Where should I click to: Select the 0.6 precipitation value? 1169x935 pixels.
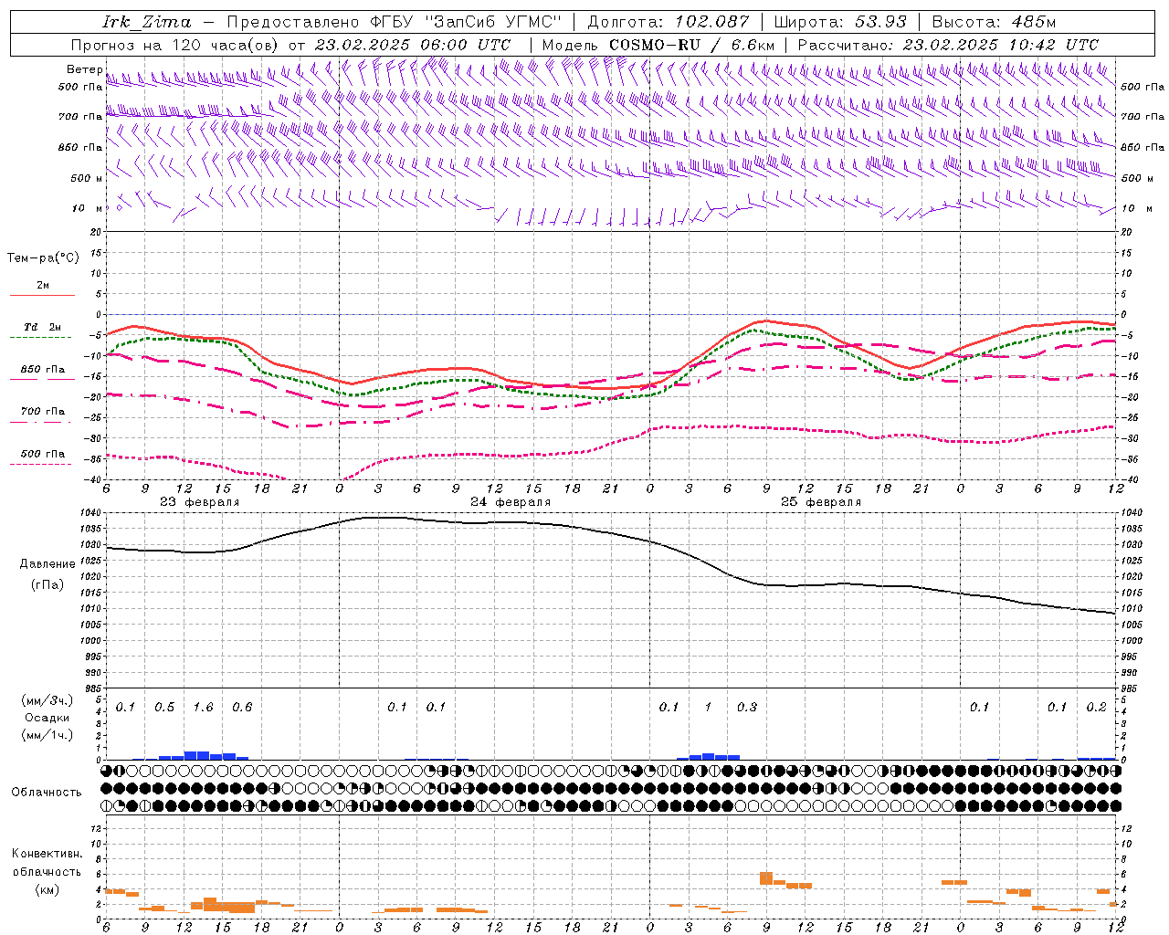tap(242, 708)
